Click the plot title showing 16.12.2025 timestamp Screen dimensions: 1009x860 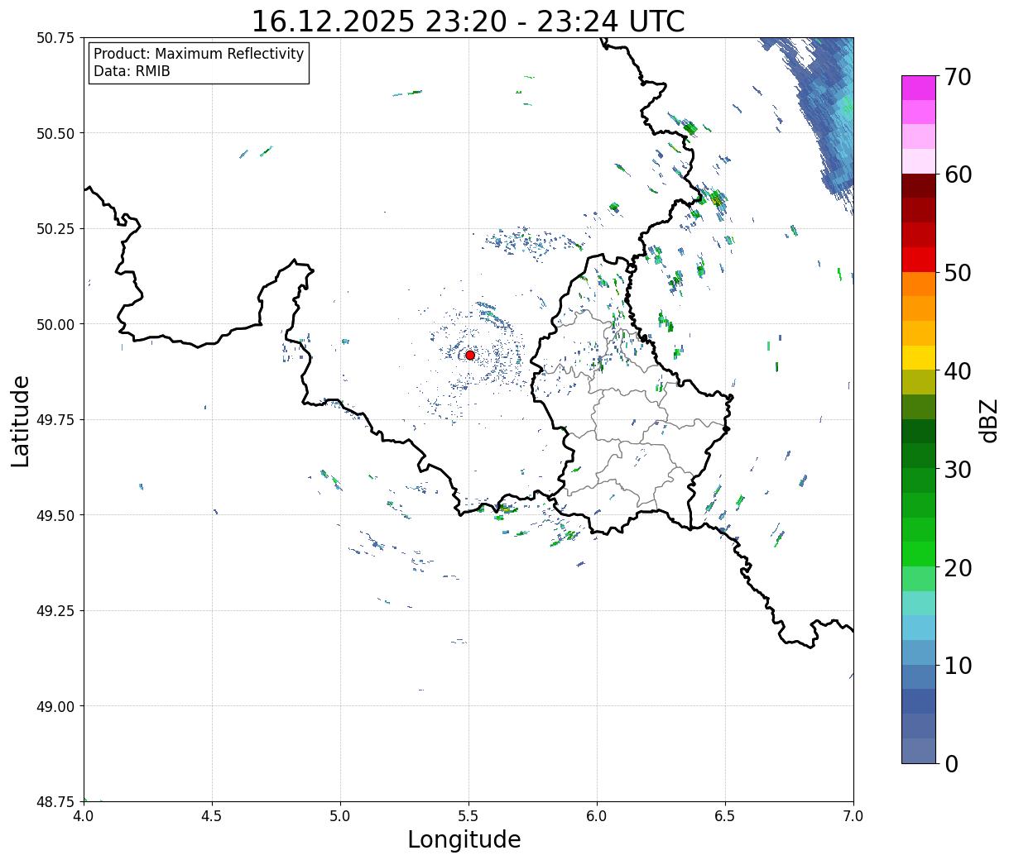click(468, 21)
